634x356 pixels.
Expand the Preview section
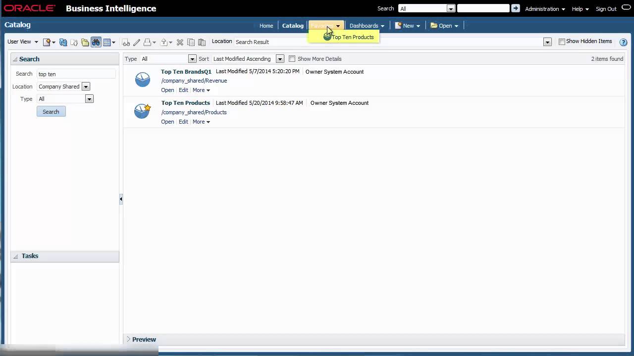(x=128, y=339)
